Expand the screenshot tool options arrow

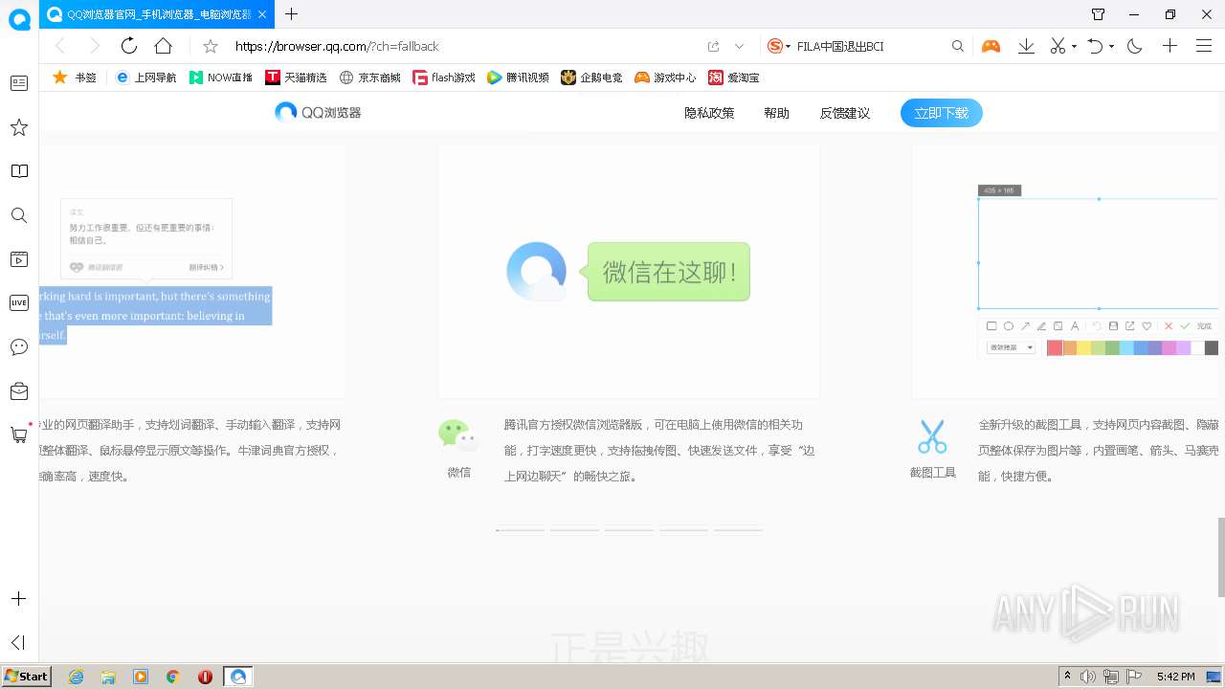point(1074,46)
